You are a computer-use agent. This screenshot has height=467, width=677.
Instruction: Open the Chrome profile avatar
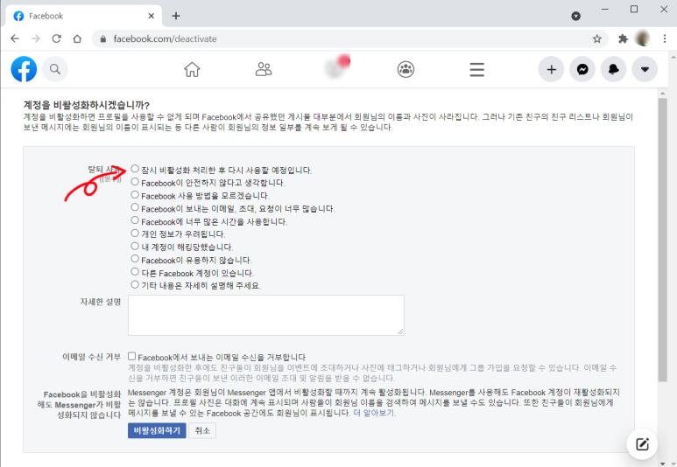tap(643, 38)
